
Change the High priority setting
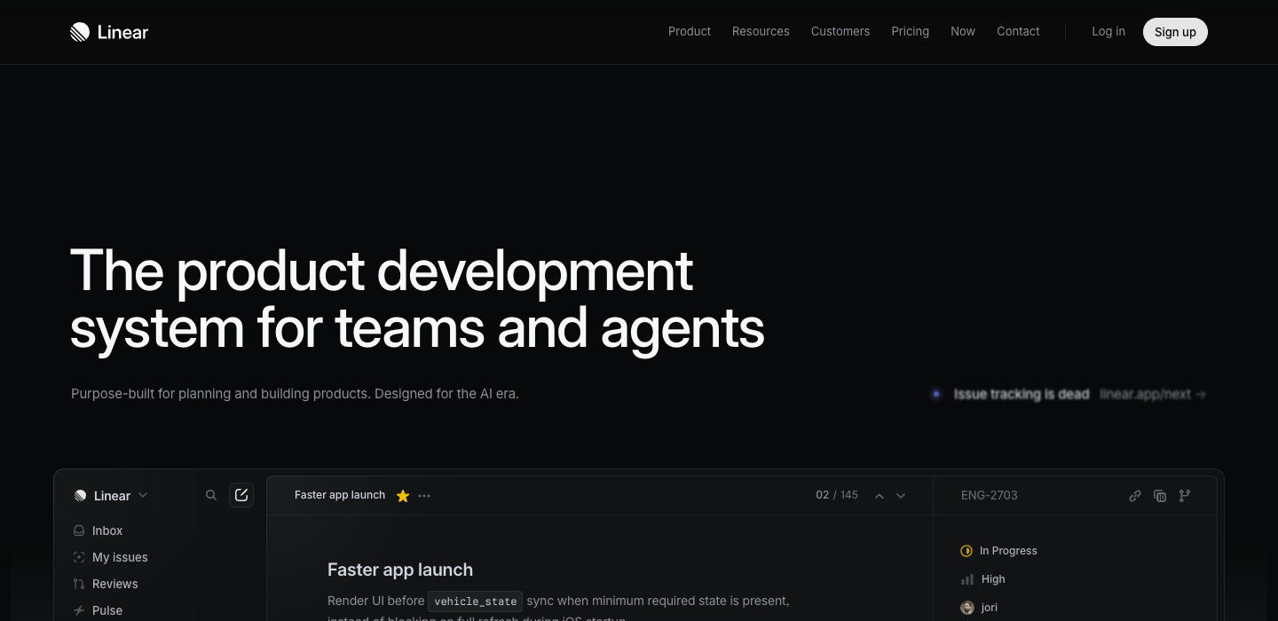click(x=983, y=579)
